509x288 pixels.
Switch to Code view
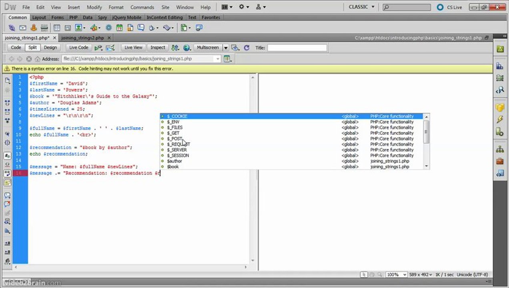pyautogui.click(x=16, y=48)
